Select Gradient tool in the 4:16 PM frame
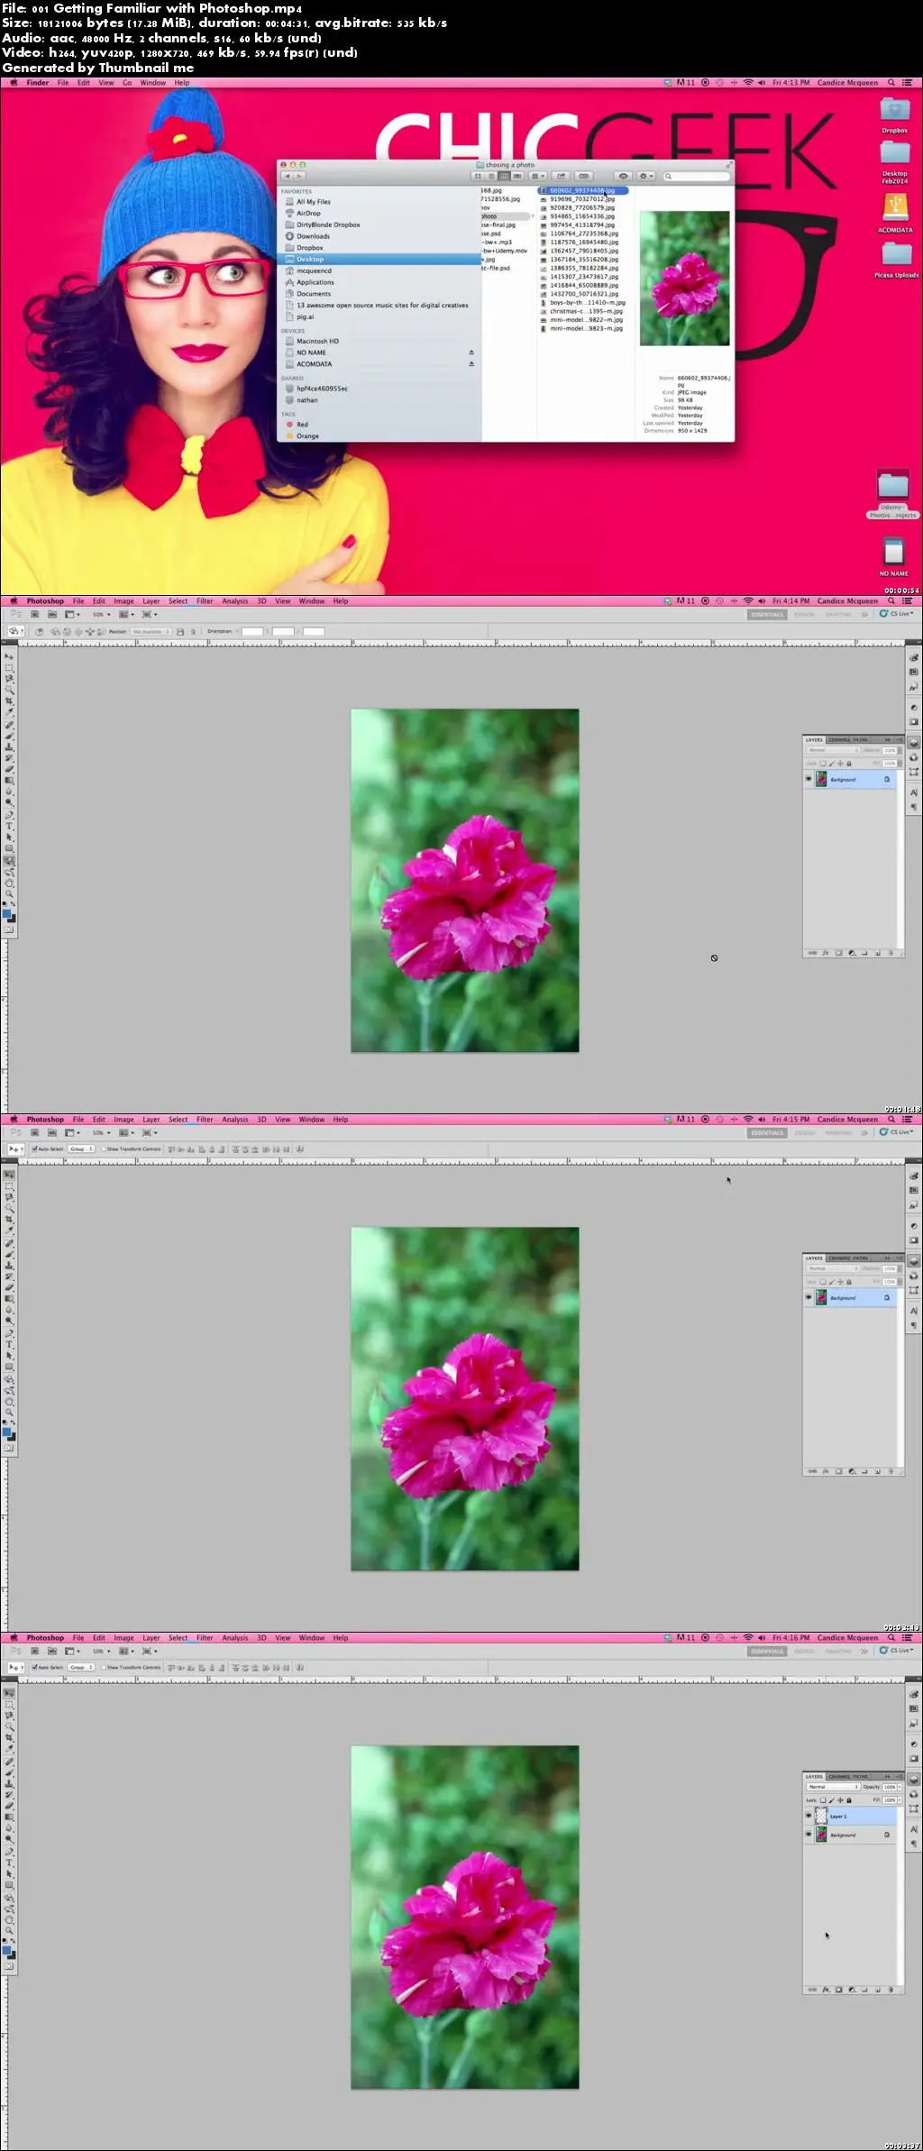 pos(9,1817)
